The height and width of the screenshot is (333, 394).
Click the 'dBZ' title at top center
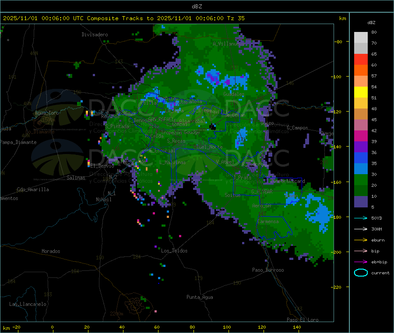coord(197,7)
